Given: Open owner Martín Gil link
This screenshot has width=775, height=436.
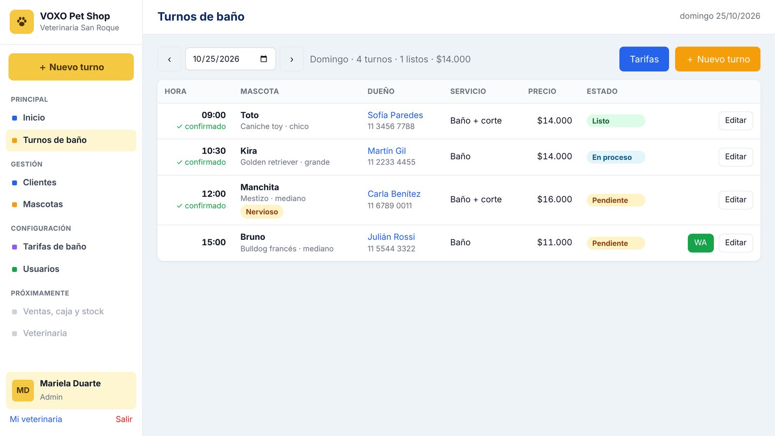Looking at the screenshot, I should coord(387,151).
